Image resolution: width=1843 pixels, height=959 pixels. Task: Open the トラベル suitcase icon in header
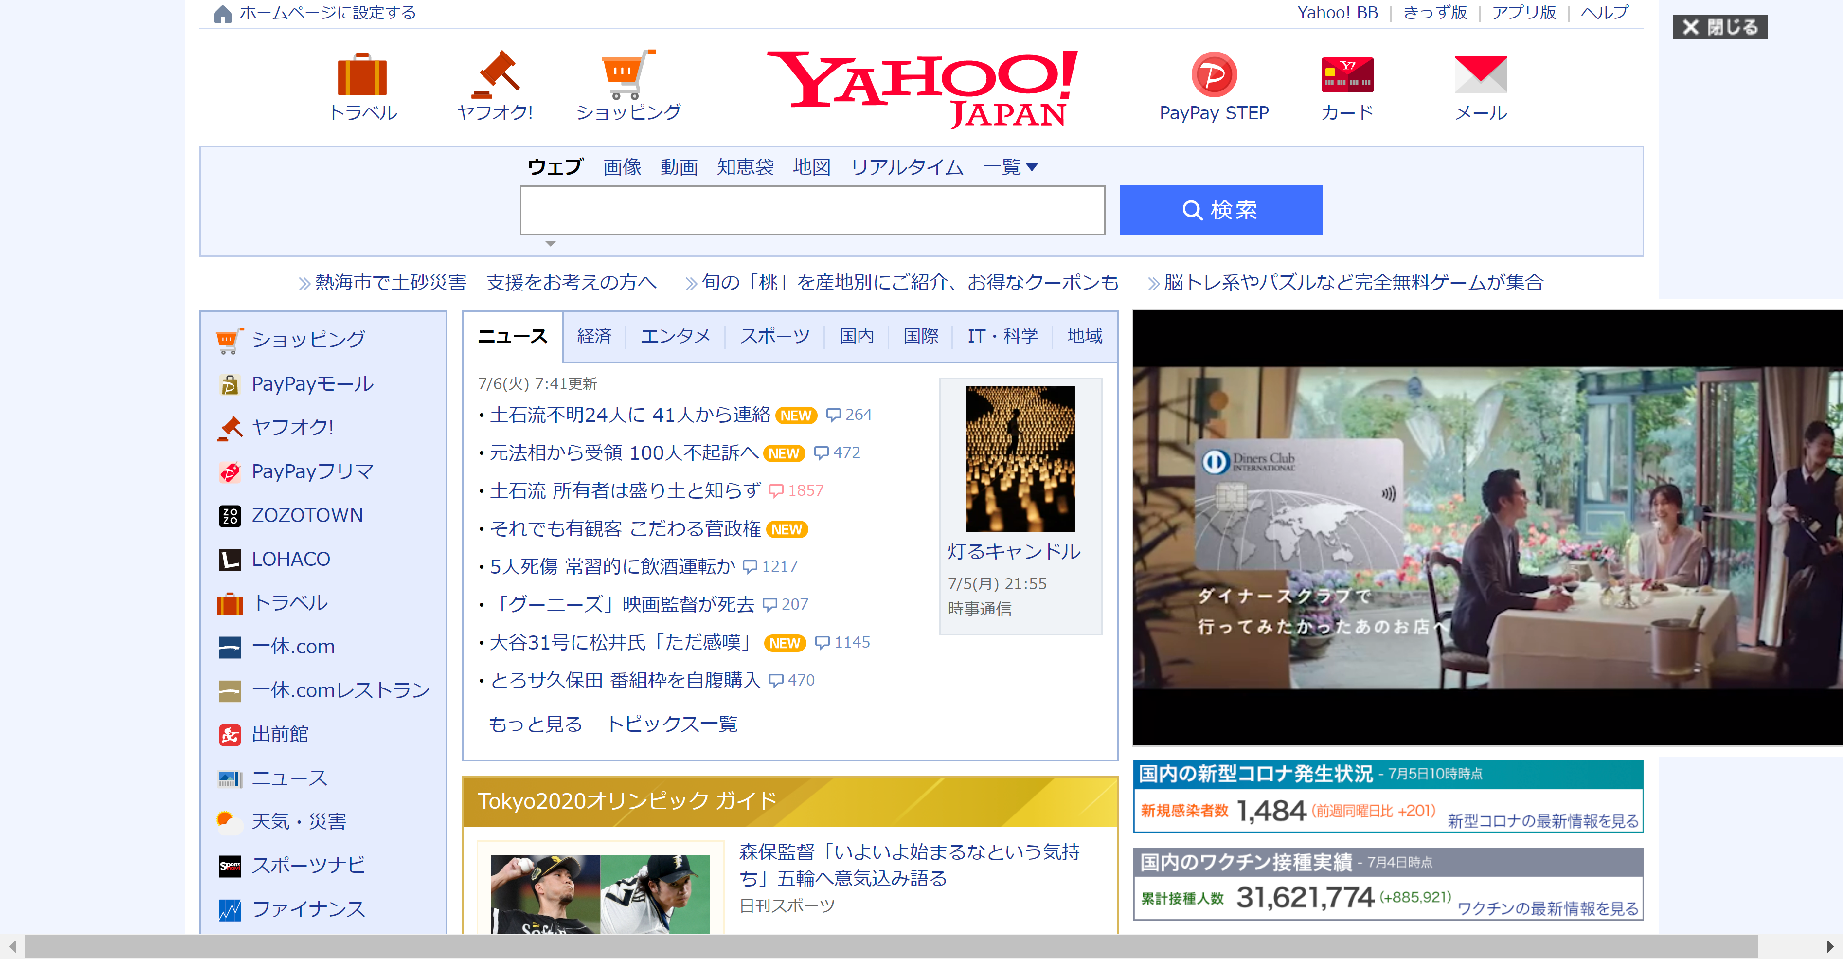[362, 74]
